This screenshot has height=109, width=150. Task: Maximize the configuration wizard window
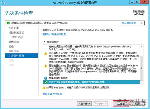[x=137, y=2]
